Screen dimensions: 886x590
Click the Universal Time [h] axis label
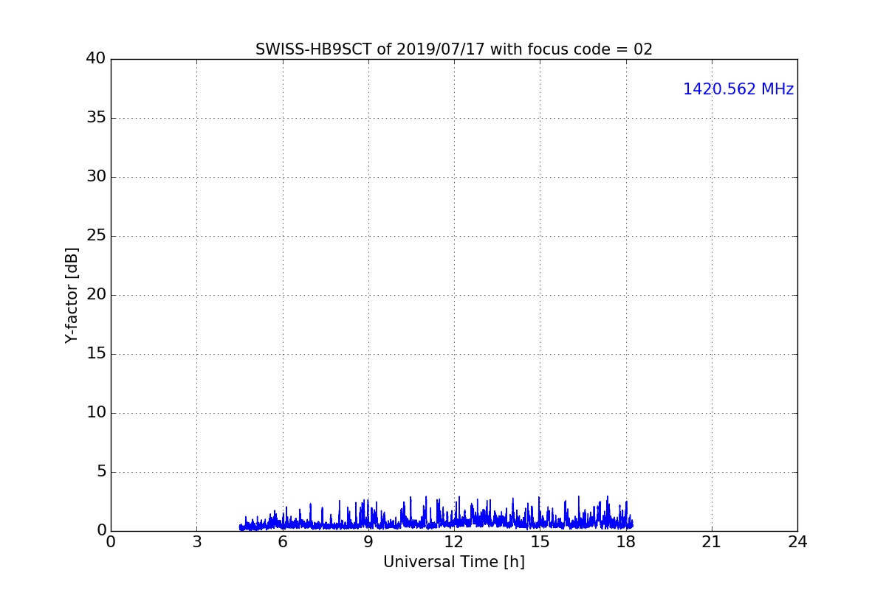tap(454, 562)
